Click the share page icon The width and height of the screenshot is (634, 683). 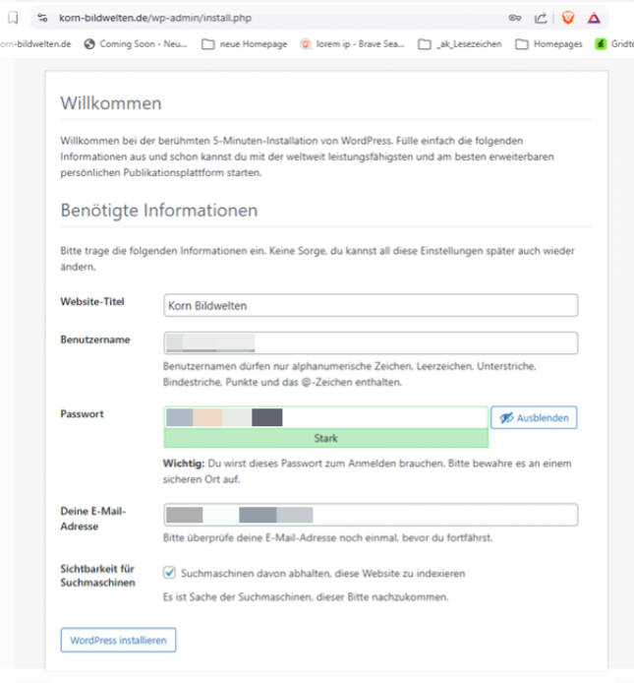coord(541,18)
